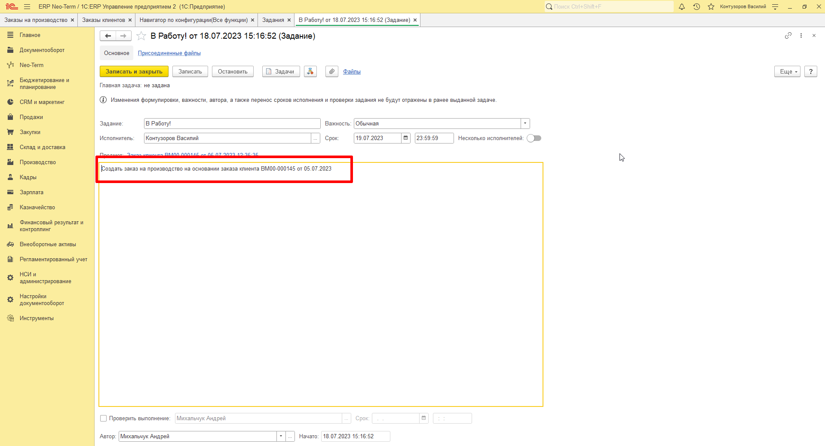This screenshot has height=446, width=825.
Task: Open the history clock icon
Action: pyautogui.click(x=696, y=6)
